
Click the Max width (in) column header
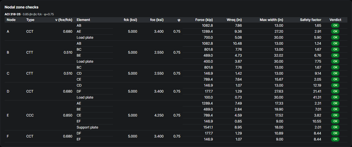[271, 20]
